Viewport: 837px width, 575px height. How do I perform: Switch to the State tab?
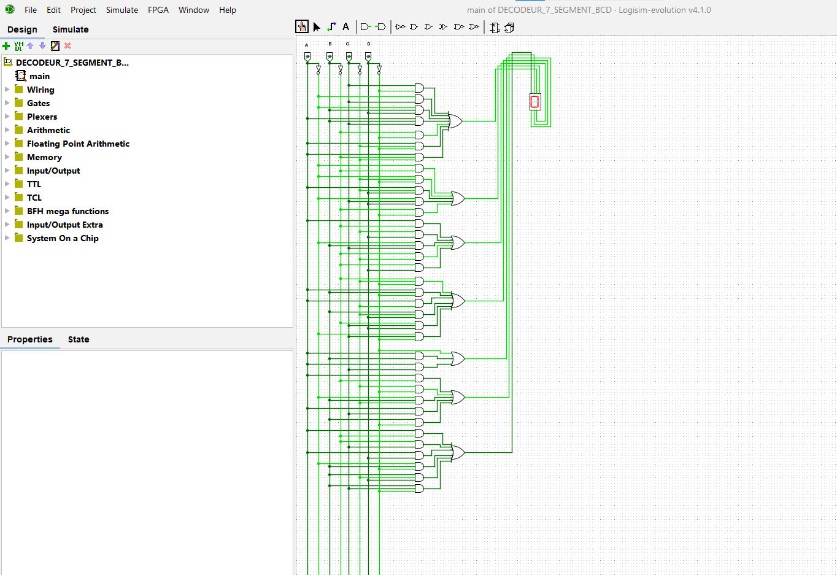pyautogui.click(x=79, y=339)
